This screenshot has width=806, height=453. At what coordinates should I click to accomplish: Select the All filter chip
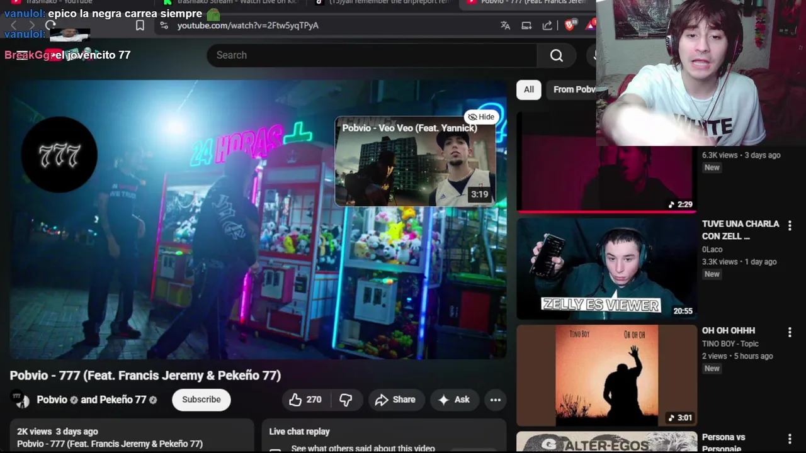(529, 89)
